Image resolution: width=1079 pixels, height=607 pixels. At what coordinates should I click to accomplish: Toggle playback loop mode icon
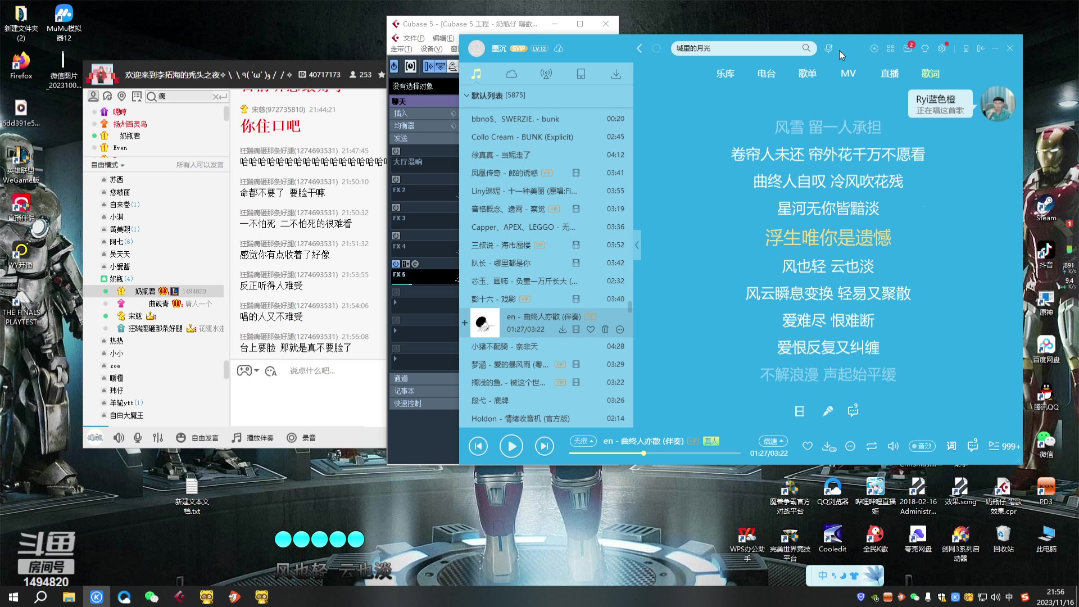click(872, 446)
